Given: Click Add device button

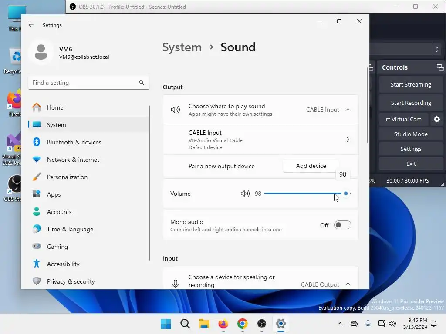Looking at the screenshot, I should 311,166.
